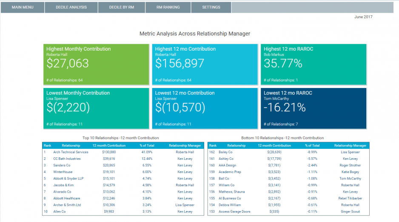Click the June 2017 date label
Image resolution: width=399 pixels, height=222 pixels.
coord(363,17)
